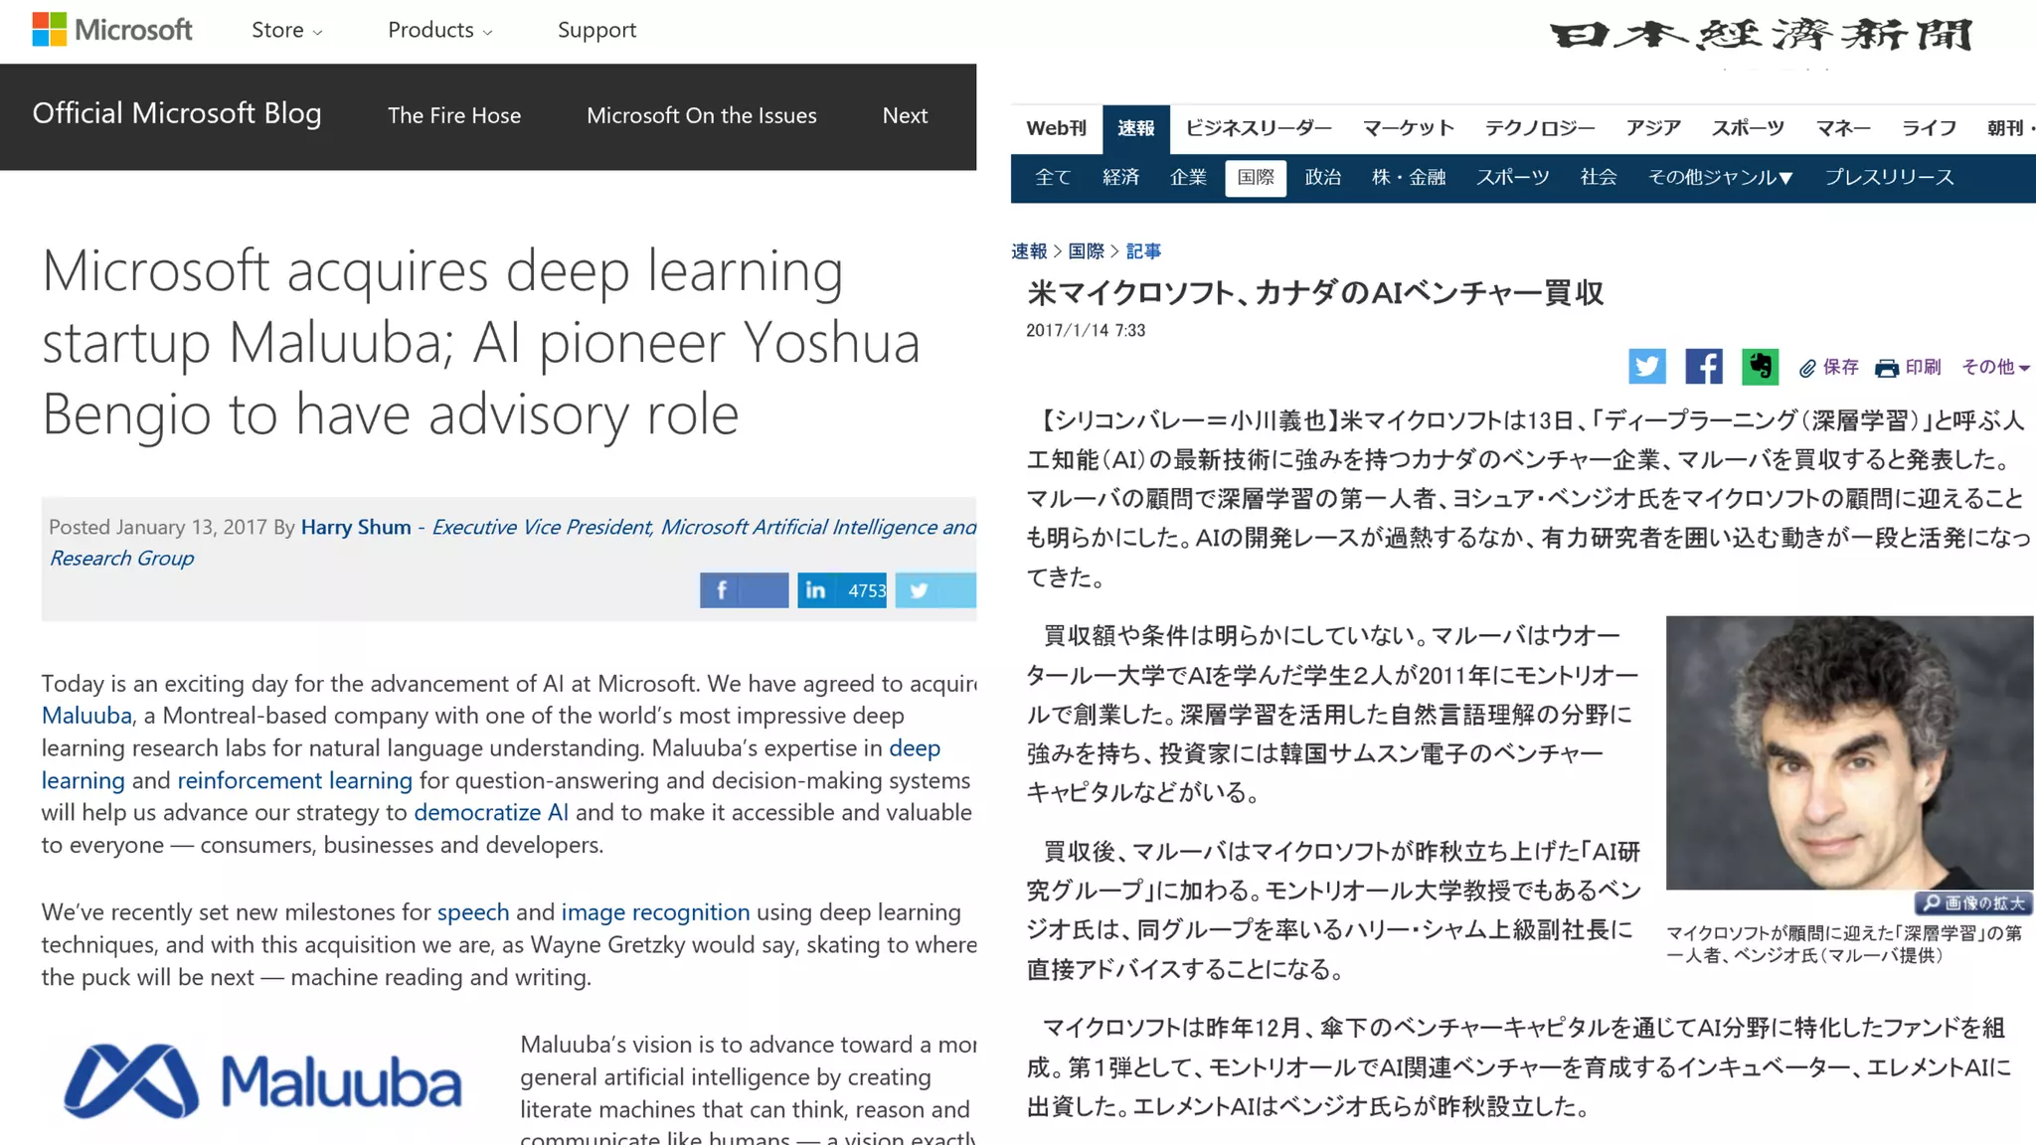Share the Nikkei article on Twitter
2036x1145 pixels.
(x=1646, y=367)
